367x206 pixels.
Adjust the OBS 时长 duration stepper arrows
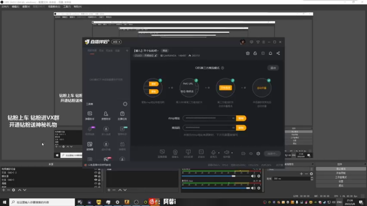pos(312,179)
